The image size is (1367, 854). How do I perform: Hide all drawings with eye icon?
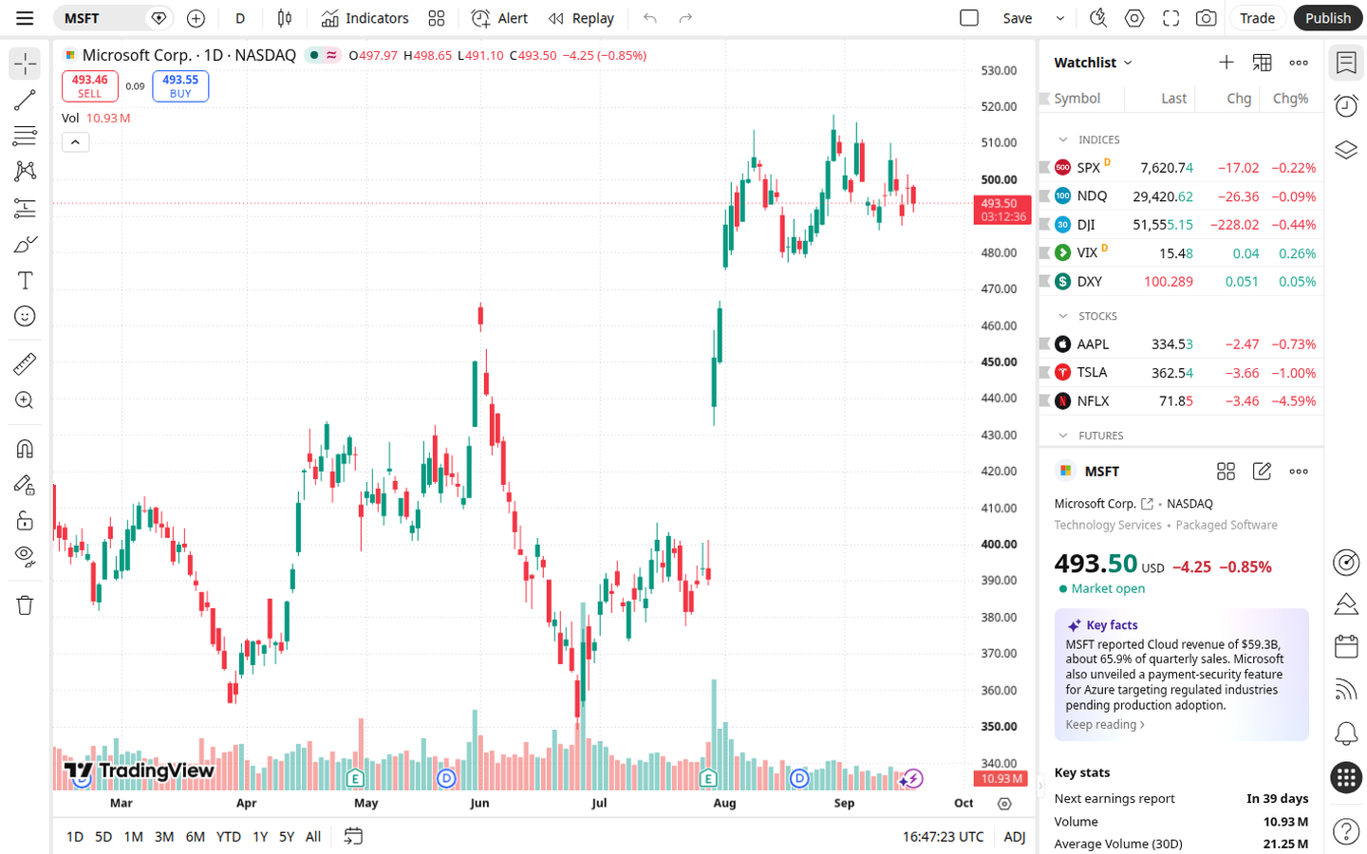[x=25, y=556]
